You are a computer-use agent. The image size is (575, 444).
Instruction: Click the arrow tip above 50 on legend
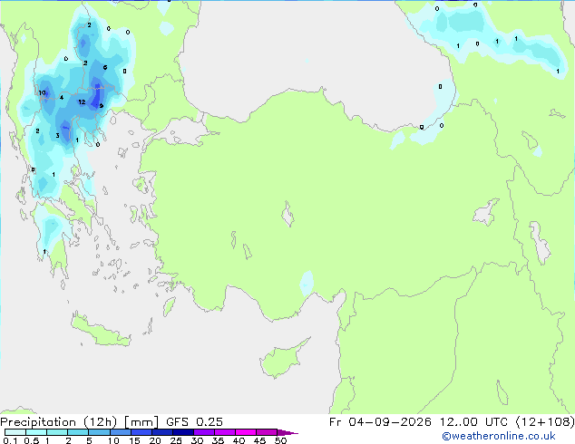[287, 432]
